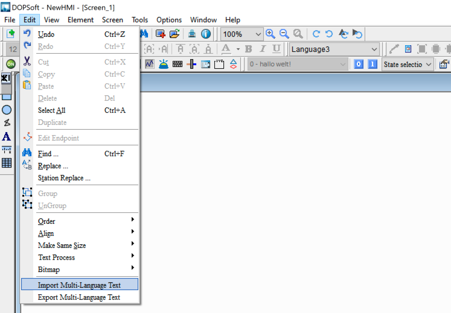Toggle Bold text formatting
This screenshot has width=451, height=313.
(249, 49)
